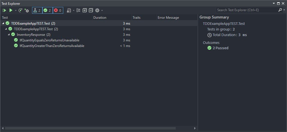
Task: Open the settings gear dropdown arrow
Action: click(102, 10)
